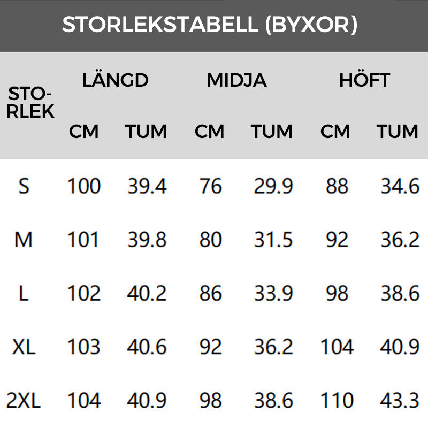Viewport: 428px width, 428px height.
Task: Click length value 100 for size S
Action: pyautogui.click(x=84, y=186)
